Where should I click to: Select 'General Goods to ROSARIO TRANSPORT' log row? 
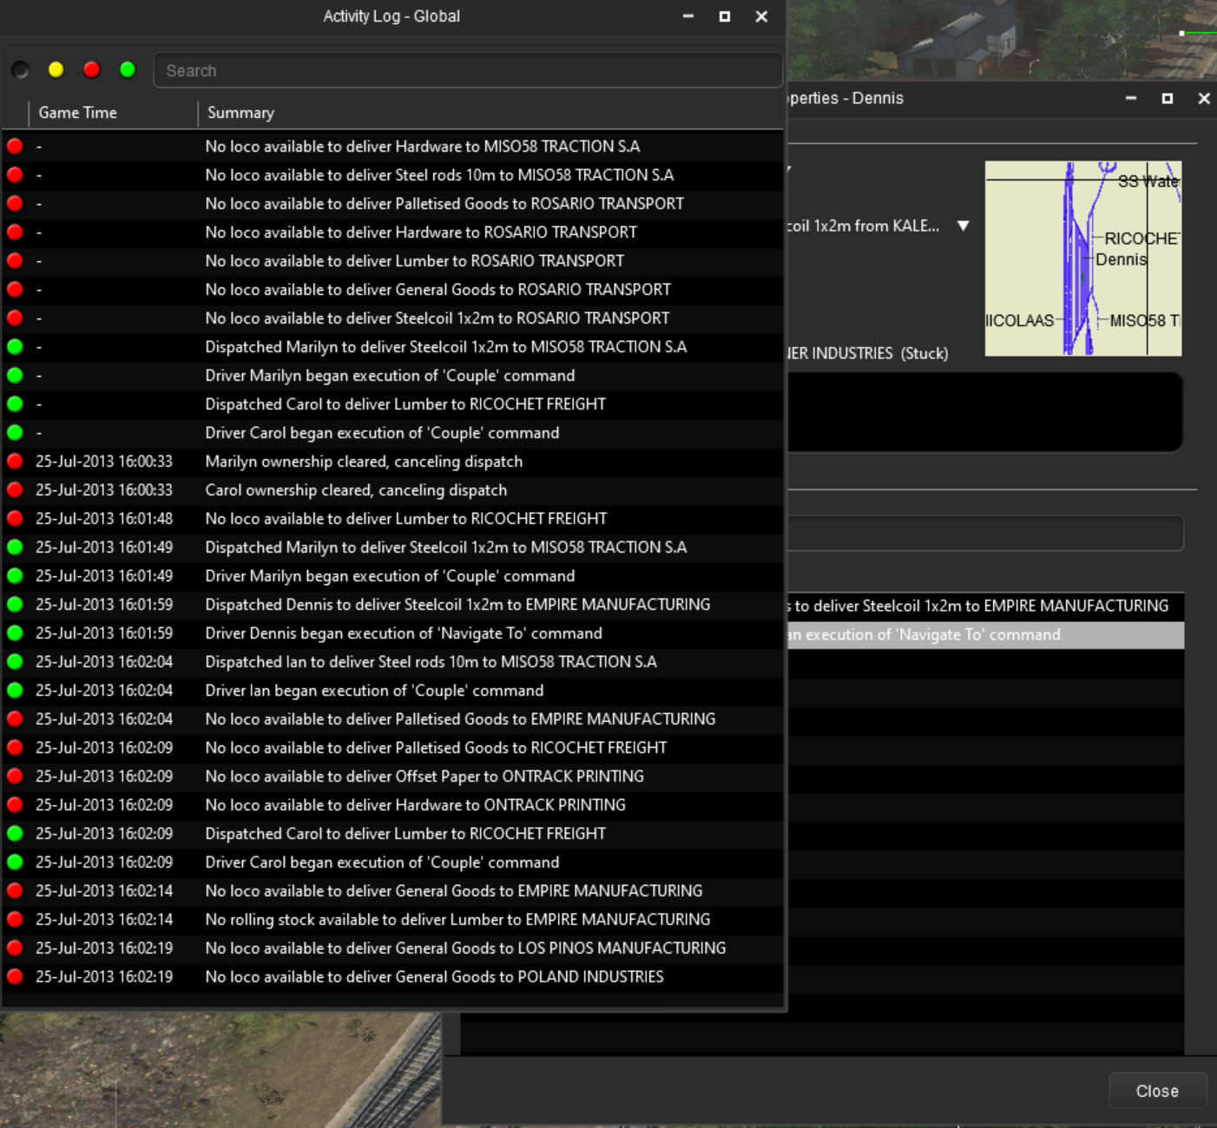[392, 290]
